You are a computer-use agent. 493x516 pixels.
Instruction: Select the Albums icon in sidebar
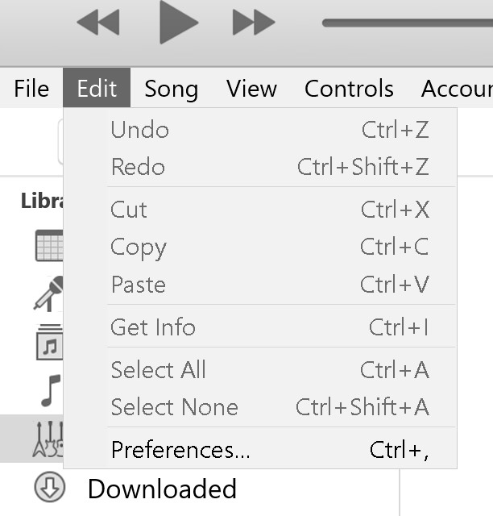50,342
